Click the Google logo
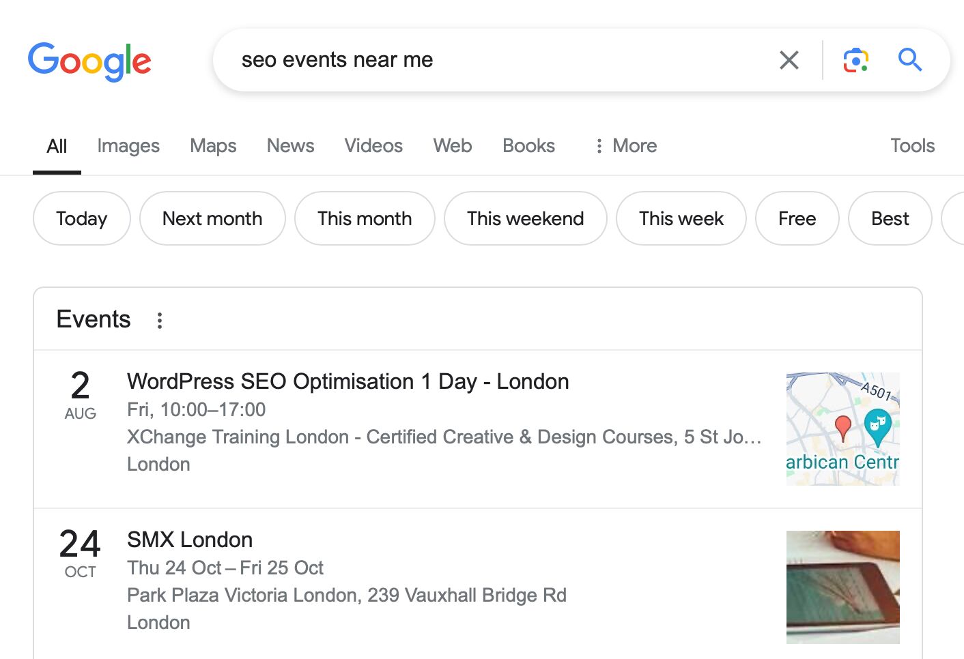The height and width of the screenshot is (659, 964). [x=89, y=61]
